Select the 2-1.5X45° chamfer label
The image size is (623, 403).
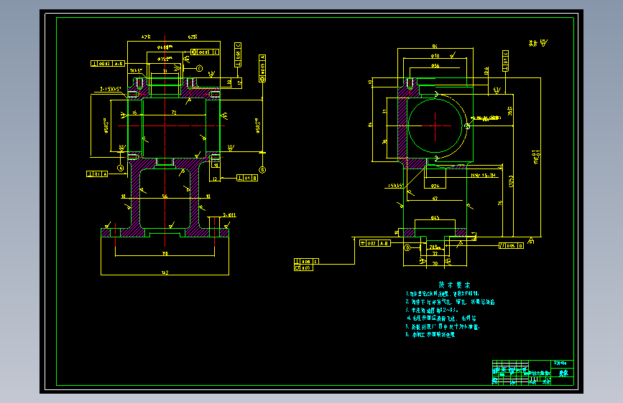[x=111, y=89]
